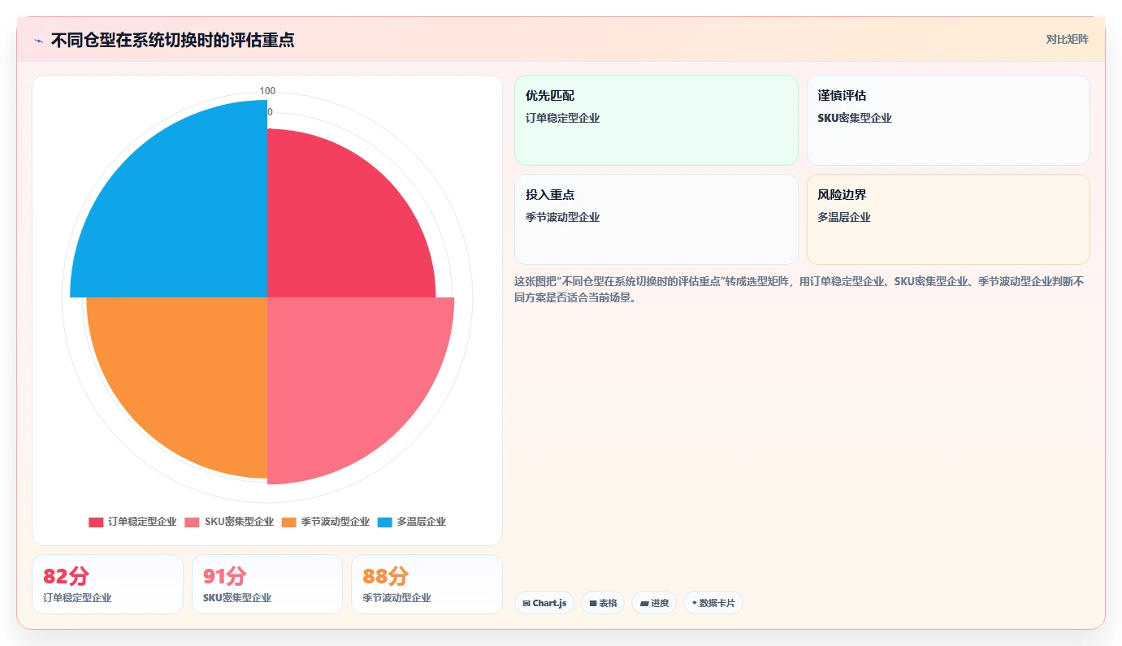The height and width of the screenshot is (646, 1122).
Task: Click the 多温层企业 legend label
Action: pos(421,522)
